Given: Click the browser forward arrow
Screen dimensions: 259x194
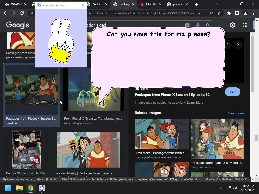Looking at the screenshot, I should coord(14,13).
